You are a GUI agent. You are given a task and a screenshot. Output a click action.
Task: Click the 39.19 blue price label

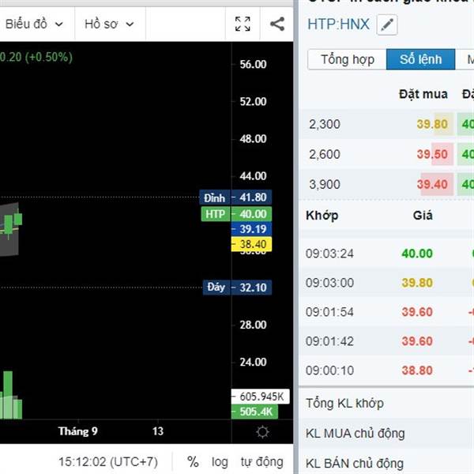tap(251, 229)
